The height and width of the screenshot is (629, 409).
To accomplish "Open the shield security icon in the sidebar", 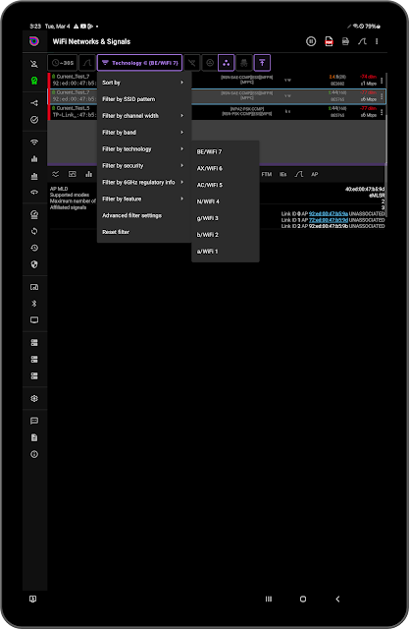I will point(34,264).
